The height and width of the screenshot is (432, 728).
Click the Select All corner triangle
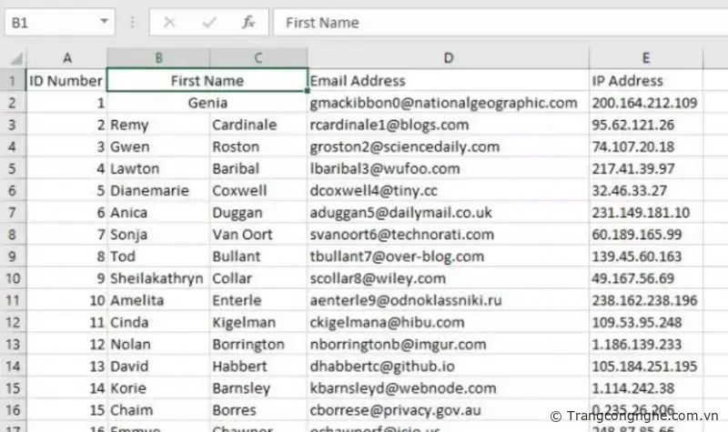pyautogui.click(x=14, y=58)
